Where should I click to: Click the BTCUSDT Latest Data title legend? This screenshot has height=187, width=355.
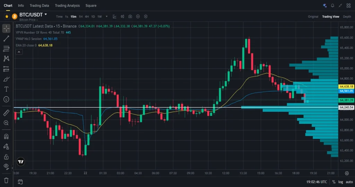46,26
